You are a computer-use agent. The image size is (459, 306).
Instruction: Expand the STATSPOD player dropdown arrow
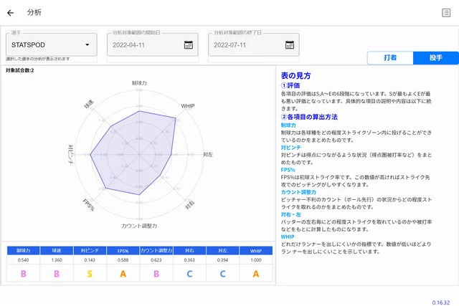click(x=87, y=44)
